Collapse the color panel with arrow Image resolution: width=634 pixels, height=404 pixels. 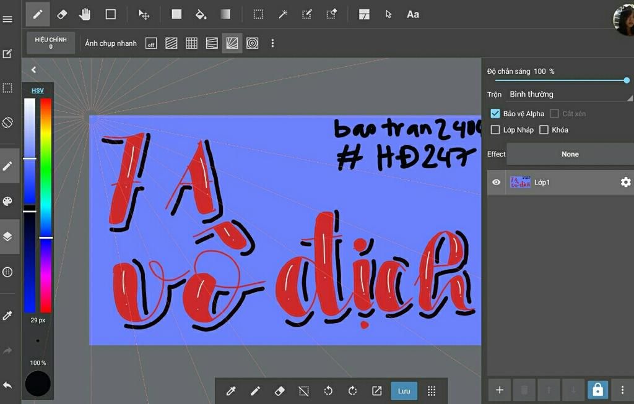34,70
